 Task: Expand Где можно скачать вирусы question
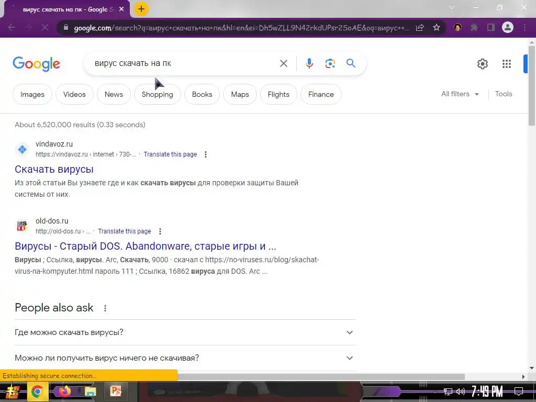[185, 332]
